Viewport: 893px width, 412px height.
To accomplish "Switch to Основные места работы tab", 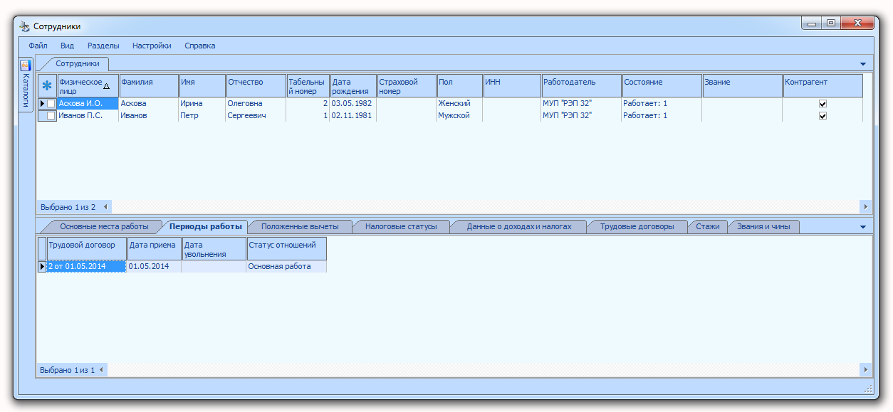I will pos(104,227).
